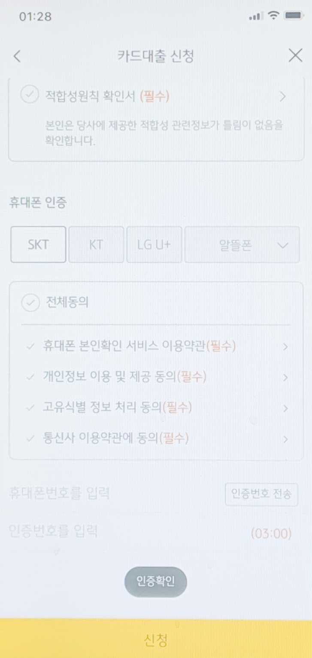The width and height of the screenshot is (312, 658).
Task: Tap the yellow 신청 button
Action: (156, 640)
